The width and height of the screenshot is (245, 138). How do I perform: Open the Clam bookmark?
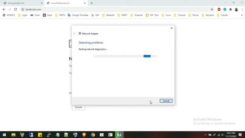[35, 15]
